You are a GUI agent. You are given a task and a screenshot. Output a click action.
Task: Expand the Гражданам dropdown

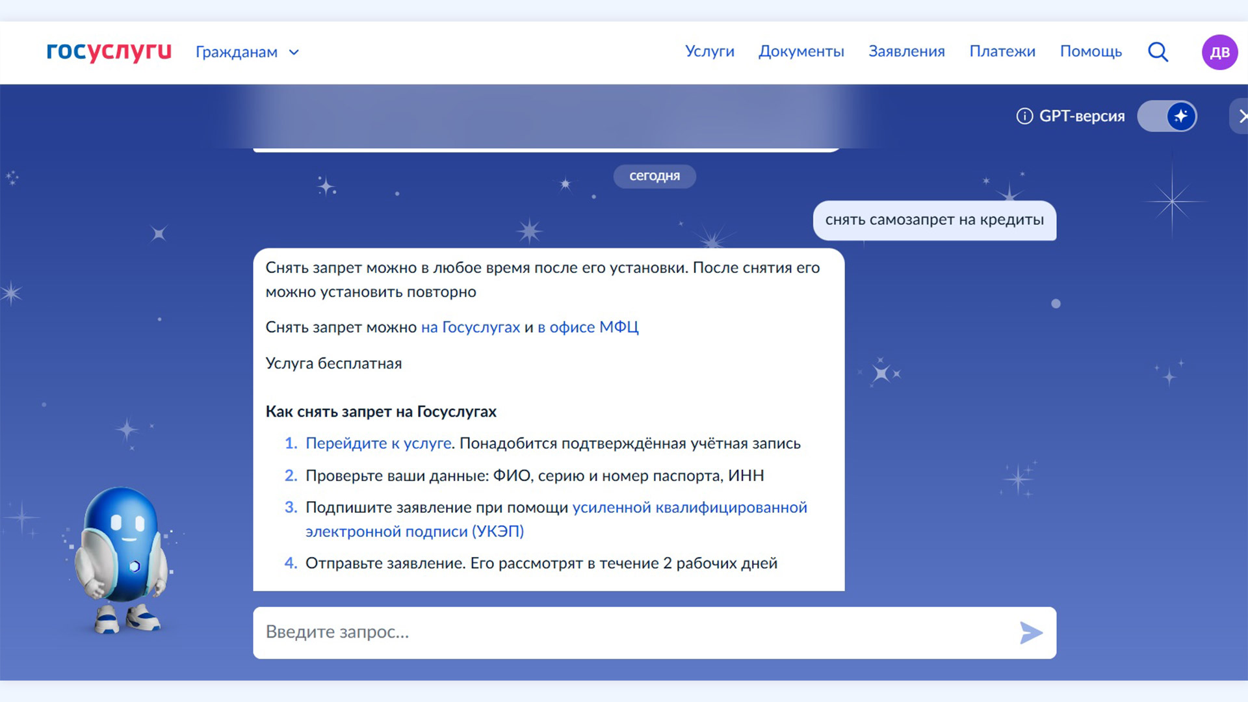[x=237, y=52]
